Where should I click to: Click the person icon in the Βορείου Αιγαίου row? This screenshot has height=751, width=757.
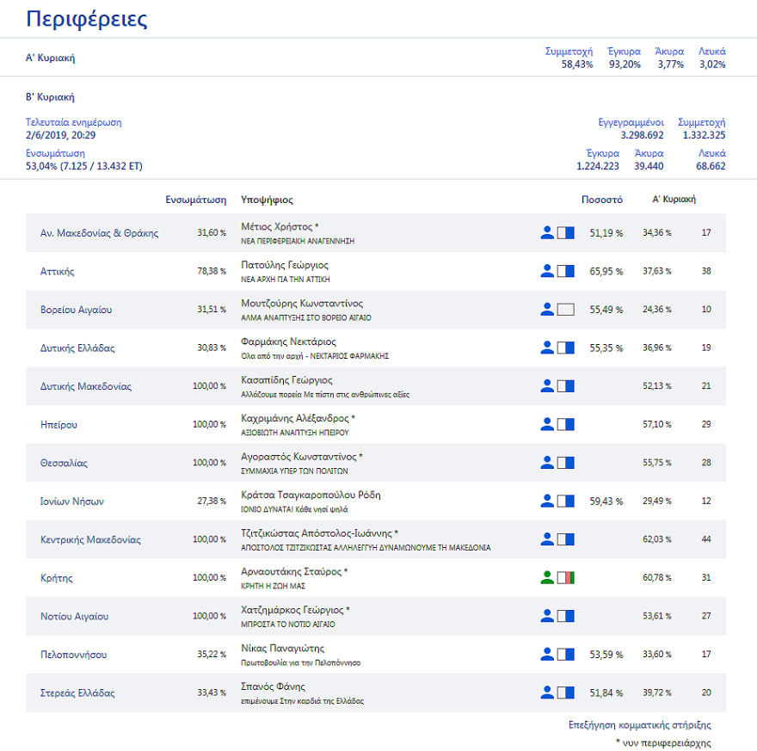(546, 309)
